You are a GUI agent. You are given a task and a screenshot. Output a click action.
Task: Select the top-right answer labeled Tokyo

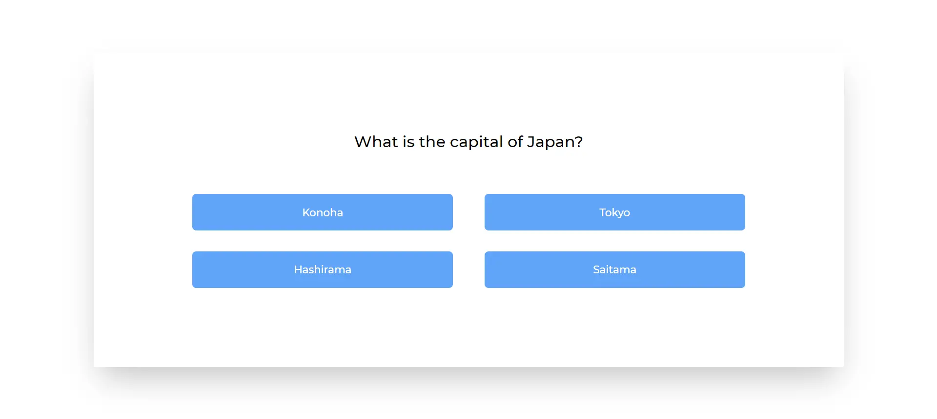[614, 212]
